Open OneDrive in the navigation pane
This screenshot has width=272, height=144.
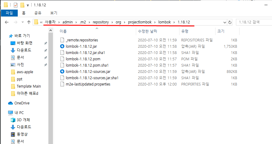(22, 103)
